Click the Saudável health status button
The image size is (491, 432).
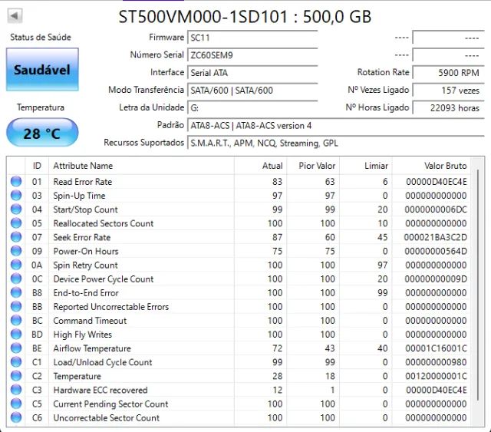[x=42, y=70]
